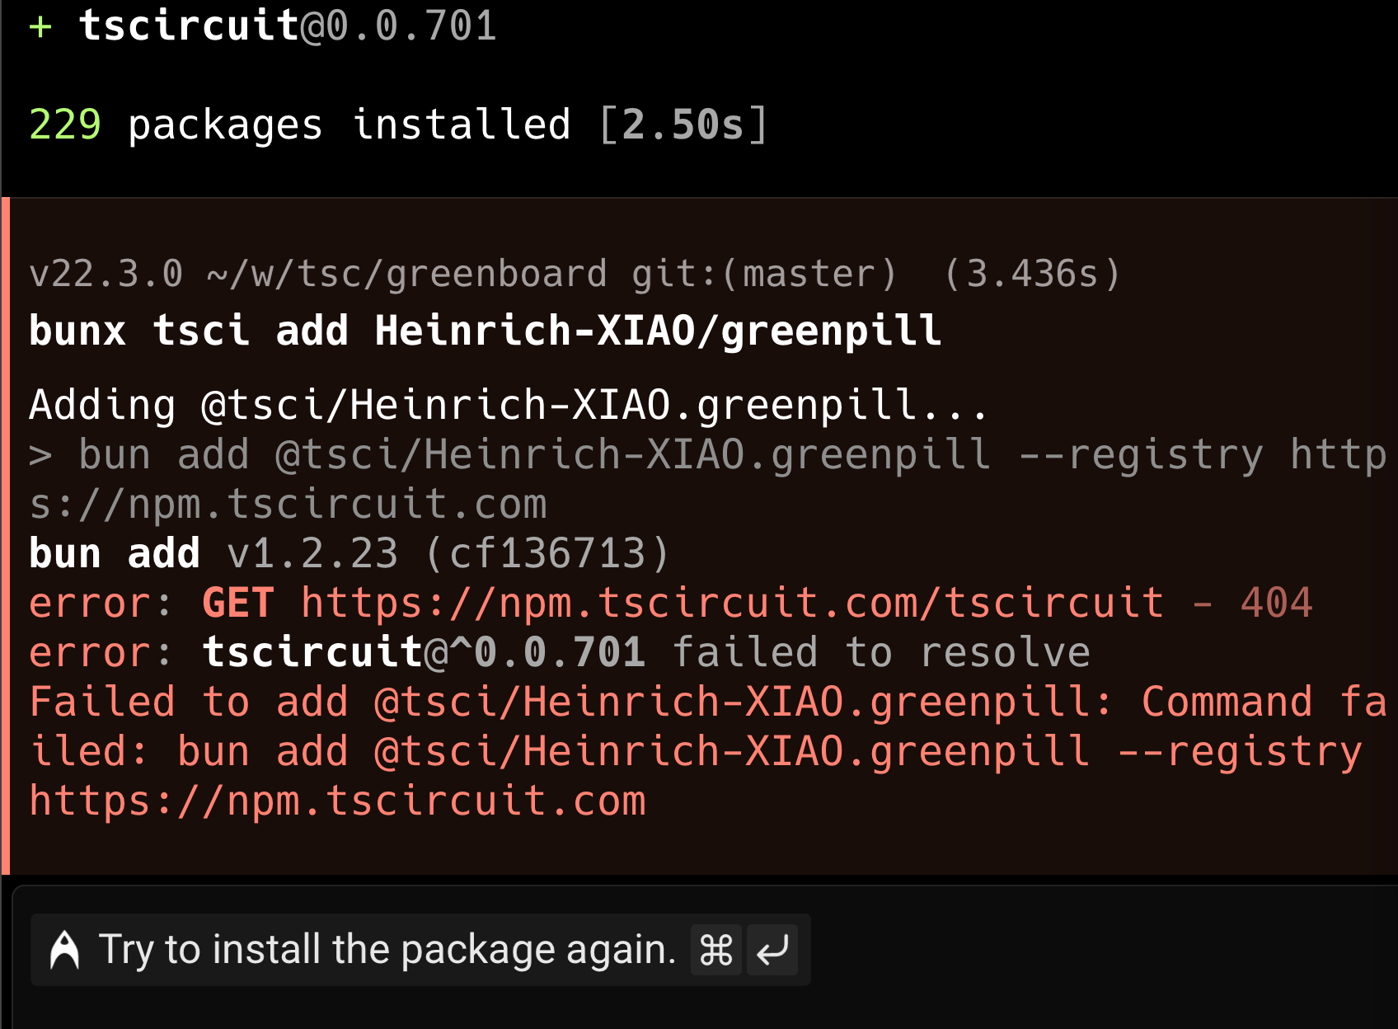Click the '[2.50s]' install time text
The width and height of the screenshot is (1398, 1029).
pos(683,125)
